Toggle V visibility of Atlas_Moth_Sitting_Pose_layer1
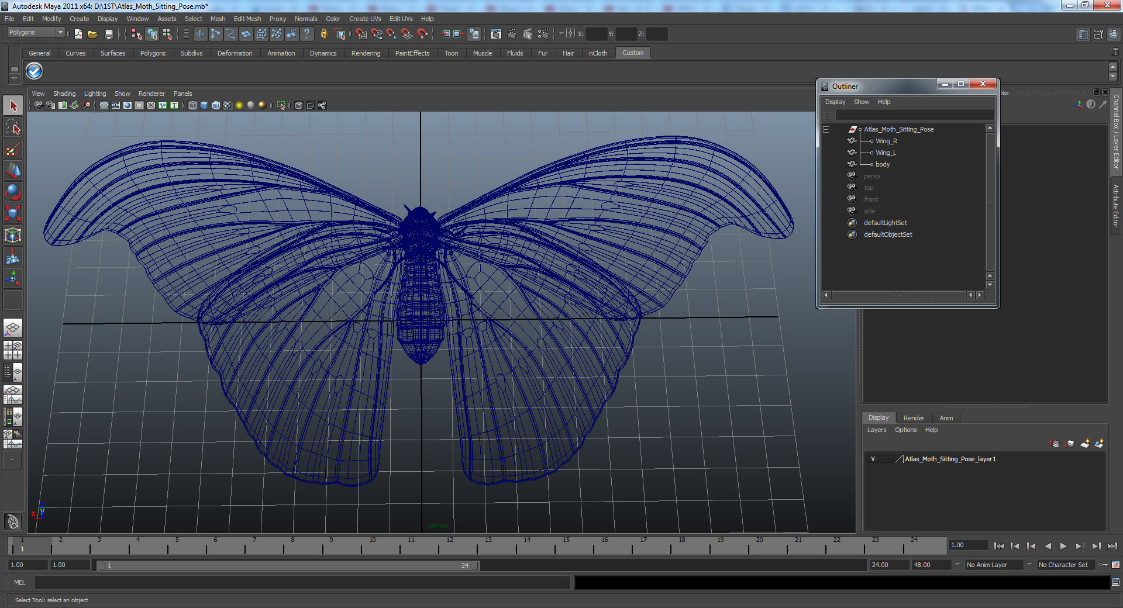The image size is (1123, 608). point(873,459)
